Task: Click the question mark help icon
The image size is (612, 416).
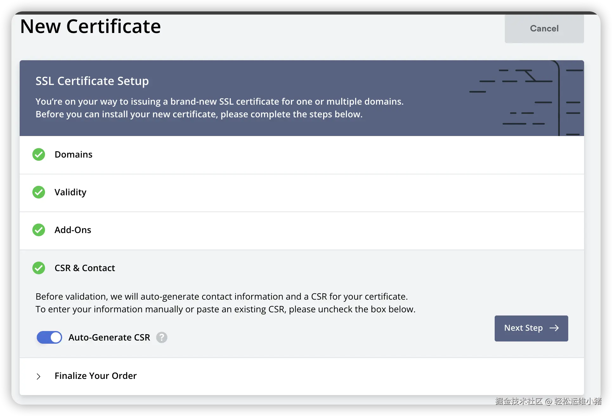Action: tap(162, 337)
